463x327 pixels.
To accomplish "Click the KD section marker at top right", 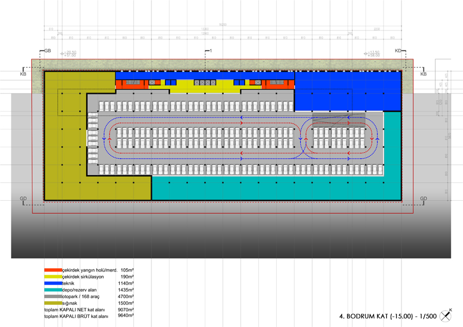I will [x=398, y=51].
